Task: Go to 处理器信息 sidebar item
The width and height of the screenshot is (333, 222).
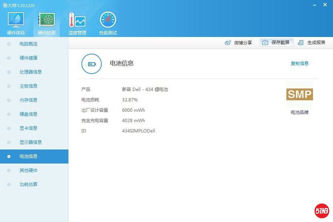Action: tap(30, 72)
